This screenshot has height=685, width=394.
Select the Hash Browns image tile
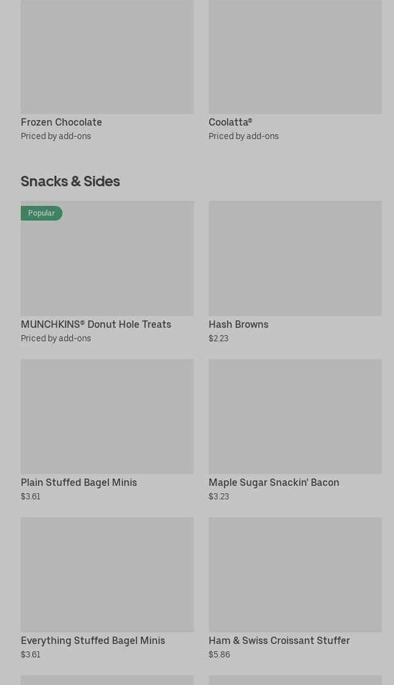pos(295,258)
